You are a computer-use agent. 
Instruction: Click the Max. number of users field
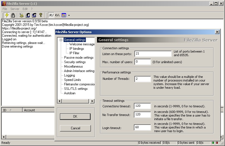click(143, 62)
